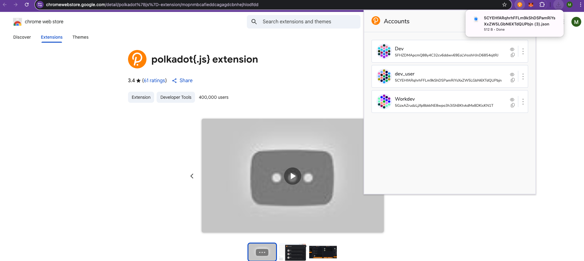Open the browser downloads icon
584x261 pixels.
[559, 5]
